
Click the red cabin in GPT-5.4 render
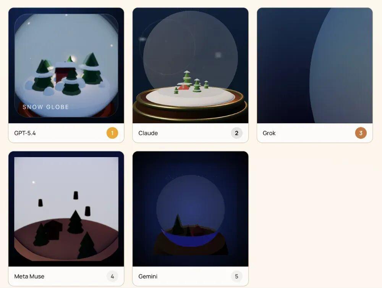coord(61,72)
